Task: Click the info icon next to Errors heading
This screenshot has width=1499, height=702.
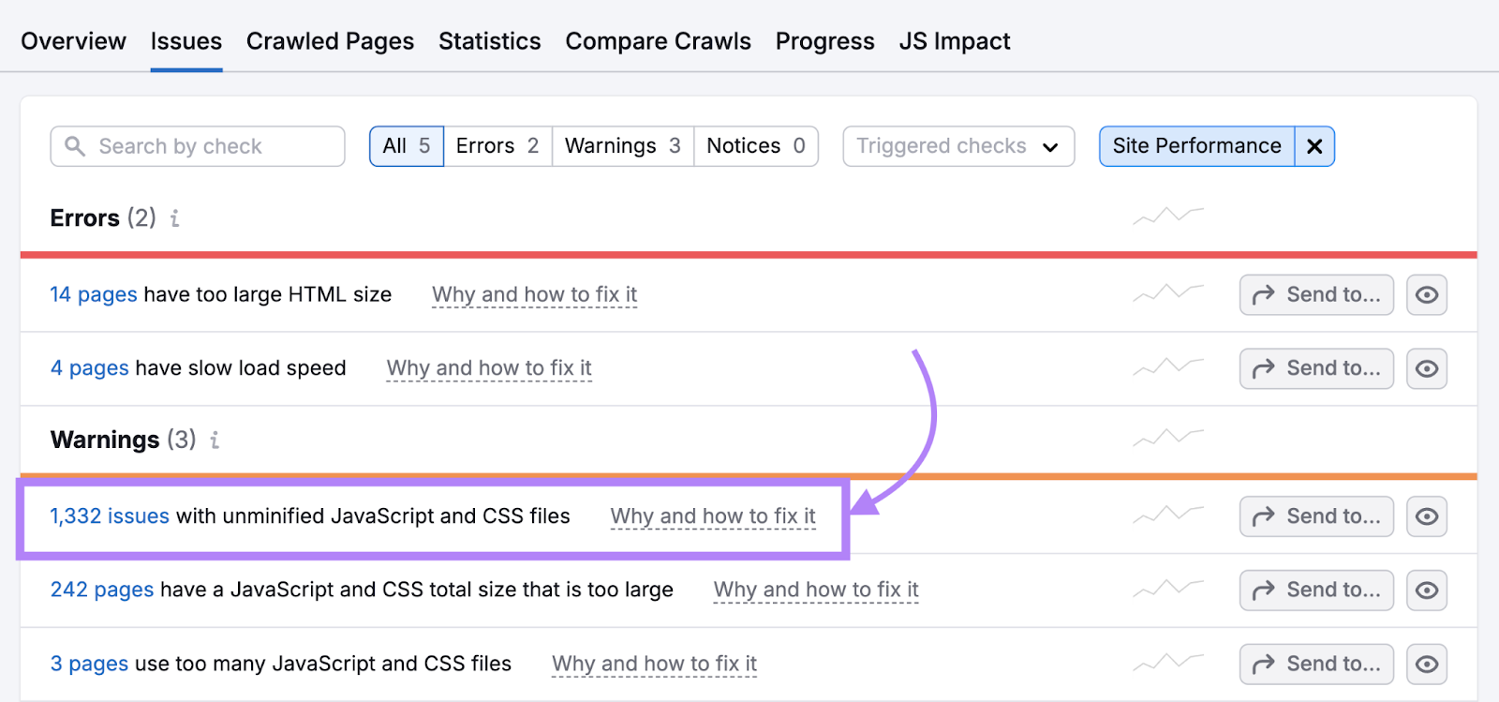Action: pos(174,218)
